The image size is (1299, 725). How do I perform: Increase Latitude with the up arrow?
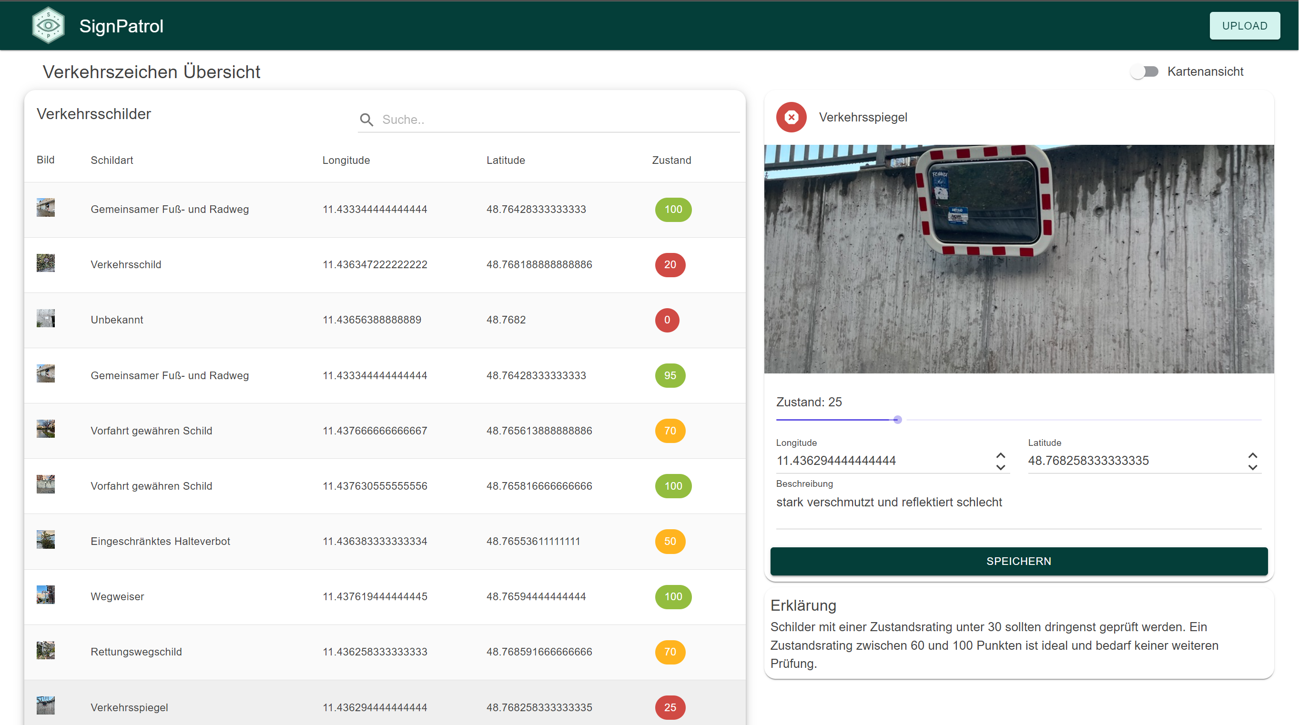(1253, 455)
